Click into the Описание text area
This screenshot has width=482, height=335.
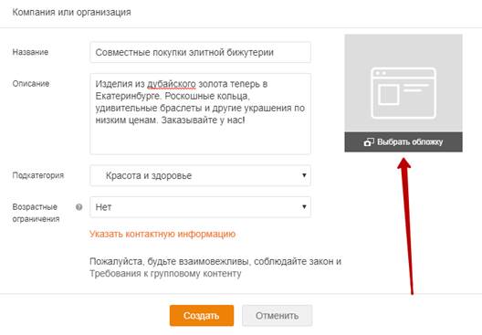(x=200, y=114)
